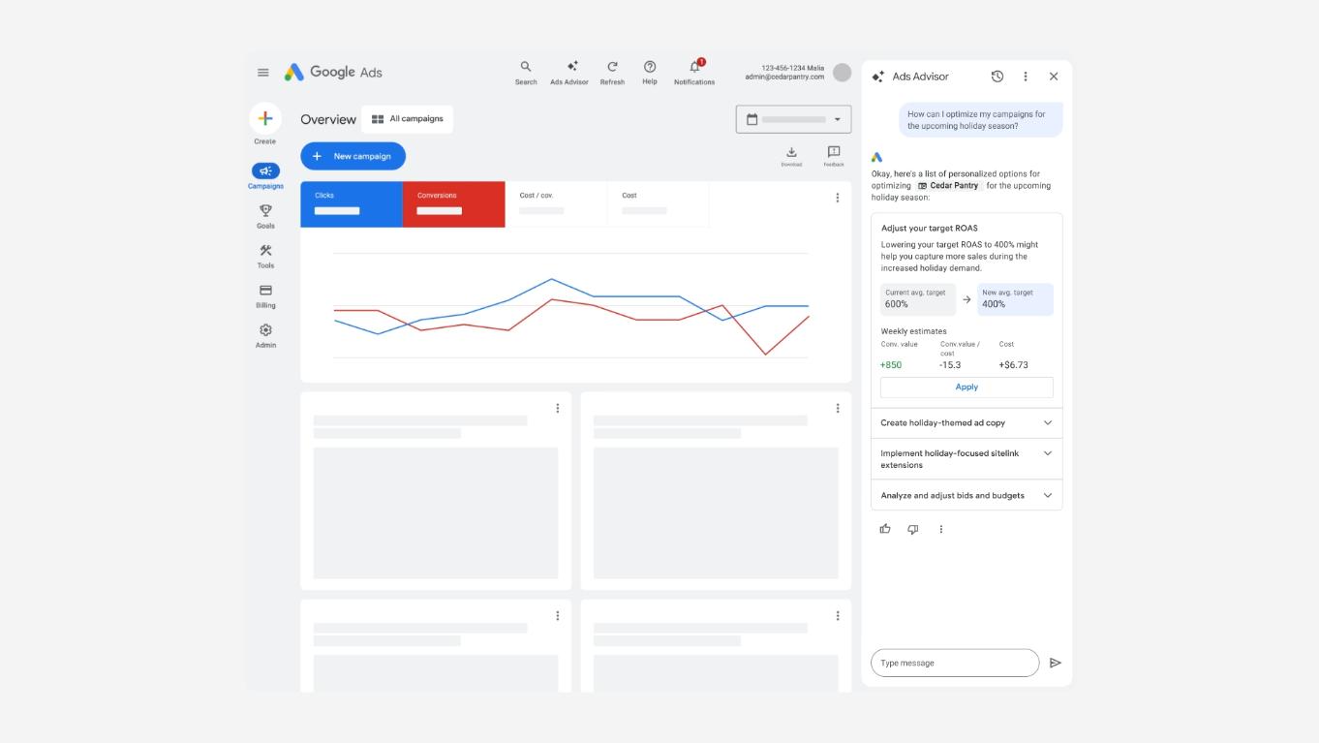The width and height of the screenshot is (1319, 743).
Task: Apply the target ROAS recommendation
Action: (x=966, y=387)
